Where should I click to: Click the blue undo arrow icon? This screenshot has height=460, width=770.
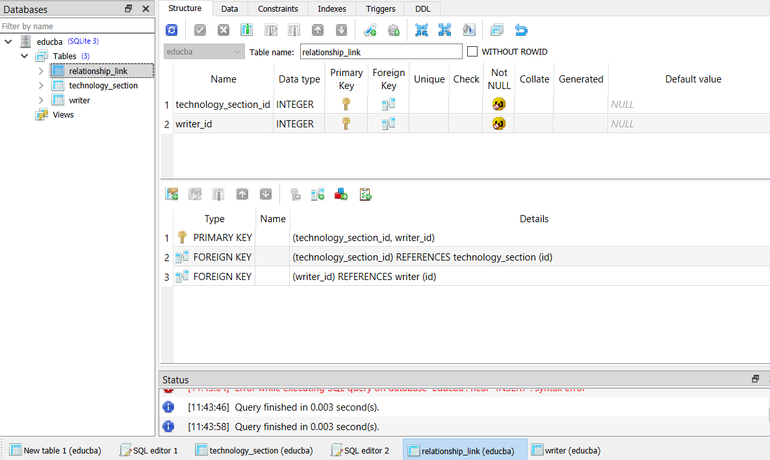tap(521, 30)
